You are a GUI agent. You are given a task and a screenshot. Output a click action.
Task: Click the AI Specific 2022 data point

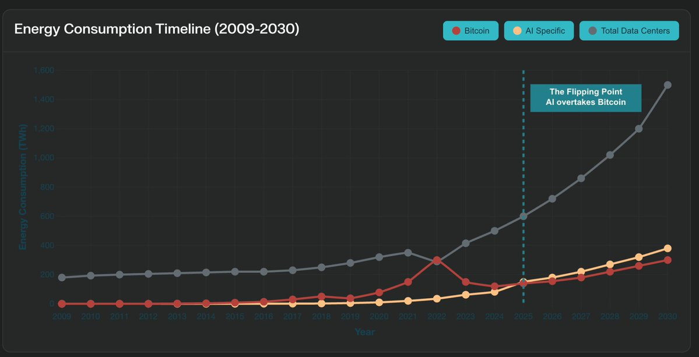[x=437, y=299]
